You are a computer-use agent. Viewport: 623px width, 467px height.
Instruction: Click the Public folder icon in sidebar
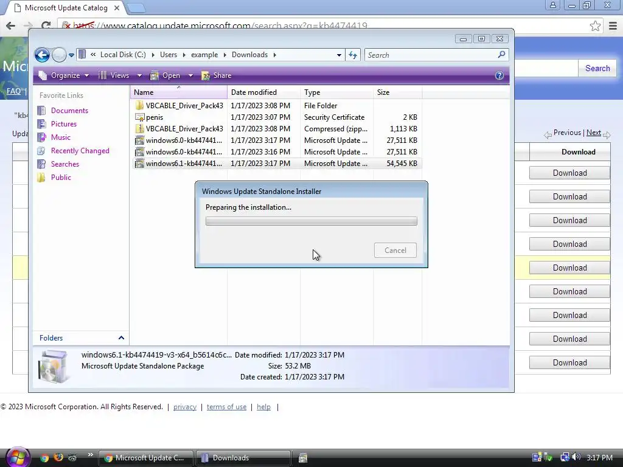pyautogui.click(x=41, y=178)
